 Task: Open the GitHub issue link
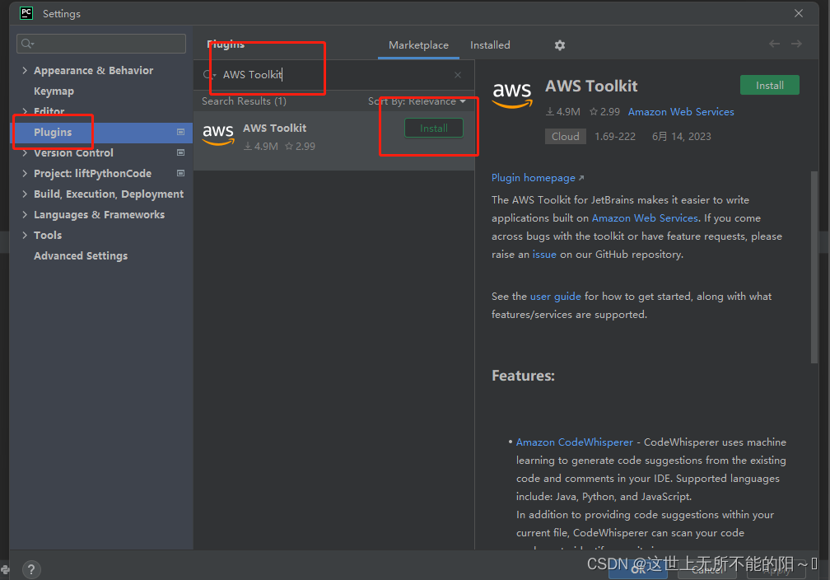[x=544, y=255]
